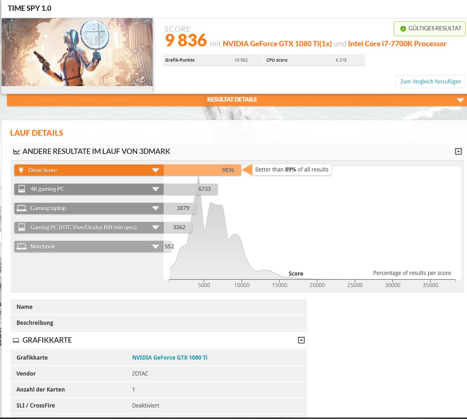Click the desktop icon beside Gaming PC (HTC Vive/Oculus Rift)
This screenshot has width=467, height=419.
click(x=22, y=227)
